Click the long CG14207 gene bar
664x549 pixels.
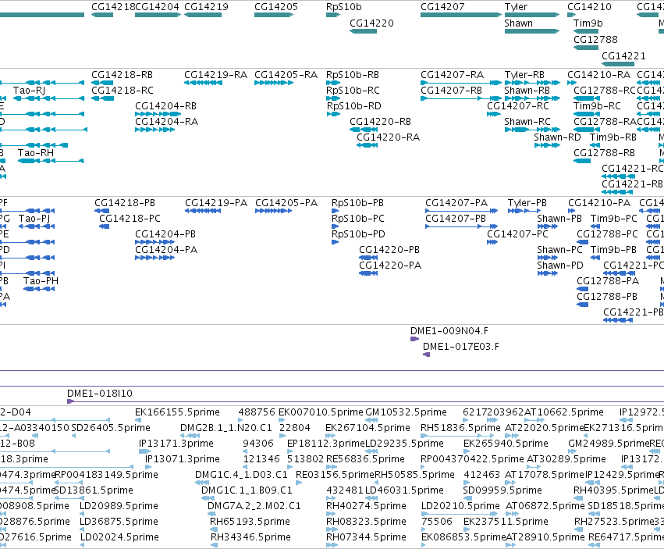point(461,15)
